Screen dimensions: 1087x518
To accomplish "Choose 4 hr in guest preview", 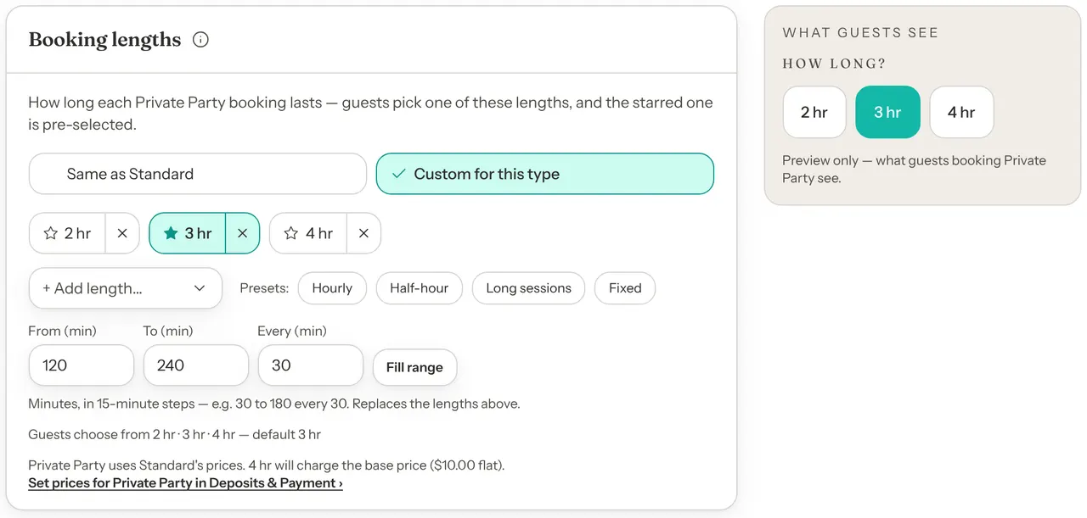I will tap(961, 112).
